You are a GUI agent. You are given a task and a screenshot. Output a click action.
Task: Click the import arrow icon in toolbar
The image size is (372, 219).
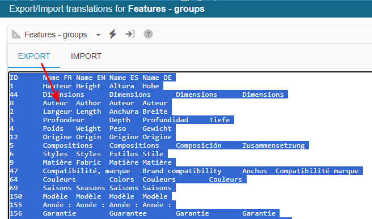pos(130,34)
